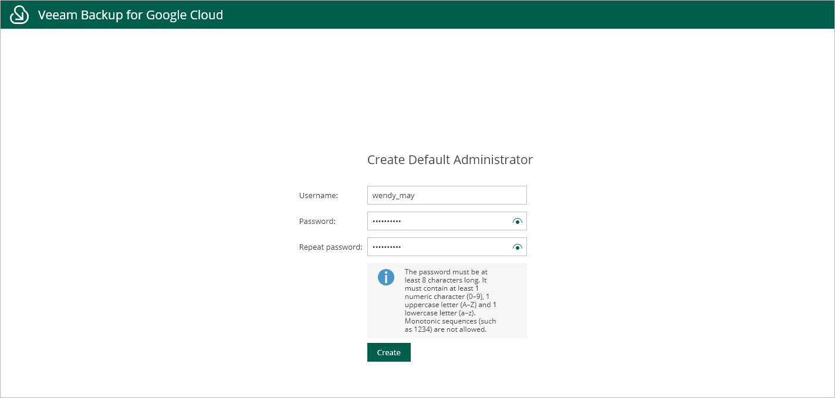Image resolution: width=835 pixels, height=398 pixels.
Task: Show the Password field contents with the eye icon
Action: (x=517, y=222)
